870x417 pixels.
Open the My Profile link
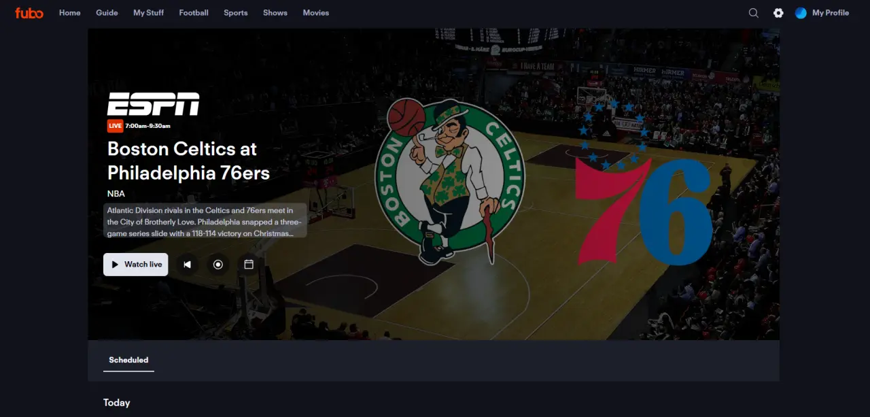point(831,13)
